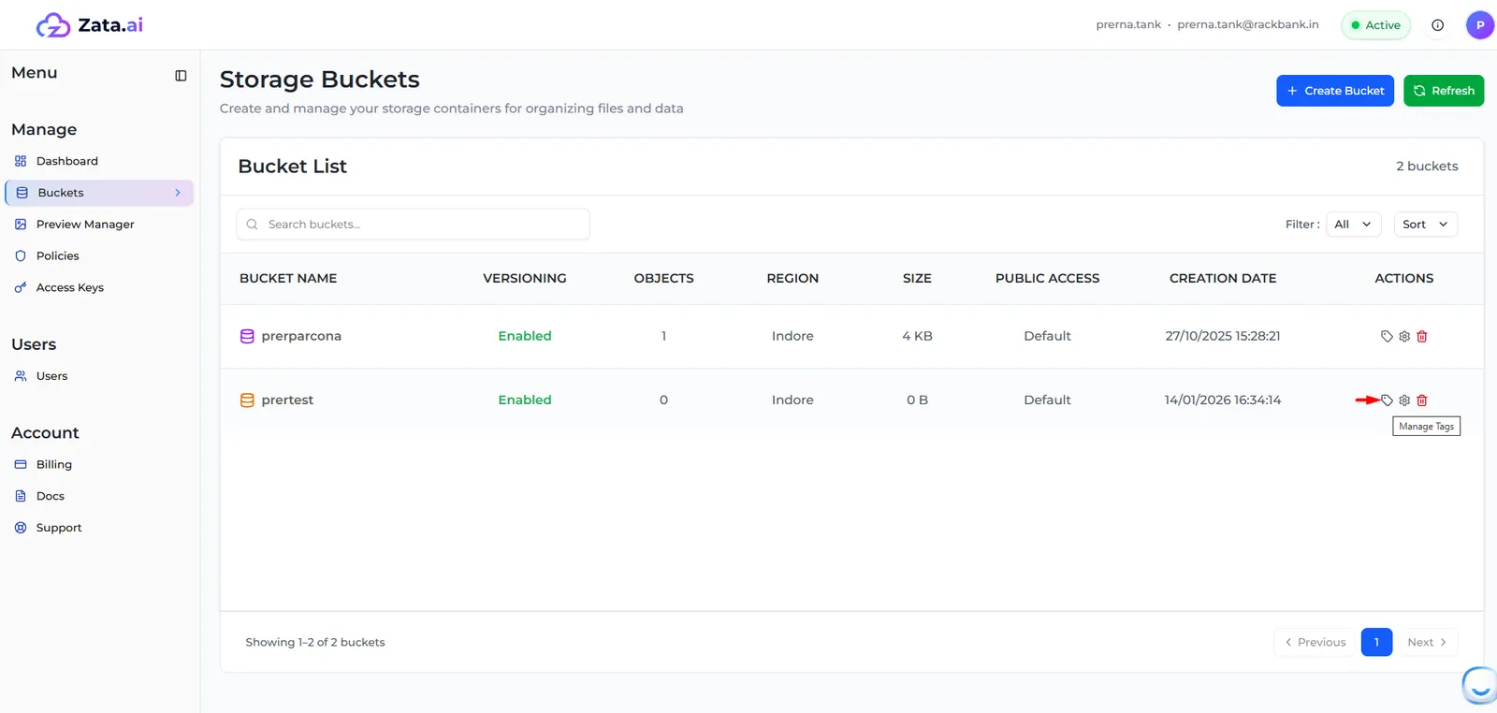
Task: Open the chat widget bubble
Action: coord(1480,686)
